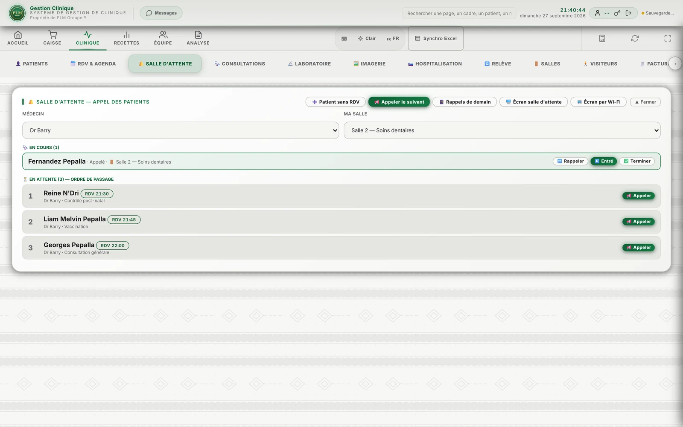
Task: Click the key icon in header
Action: (617, 13)
